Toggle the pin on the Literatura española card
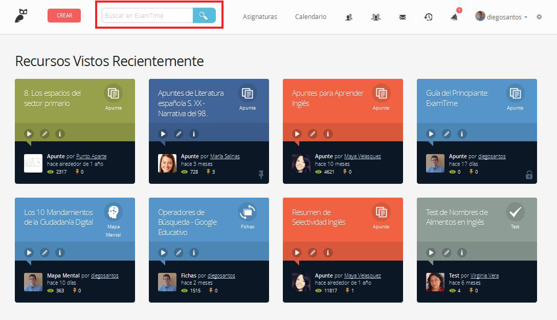 pos(261,175)
